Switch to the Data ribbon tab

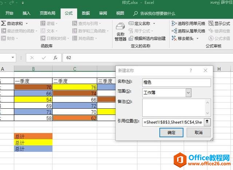click(86, 13)
